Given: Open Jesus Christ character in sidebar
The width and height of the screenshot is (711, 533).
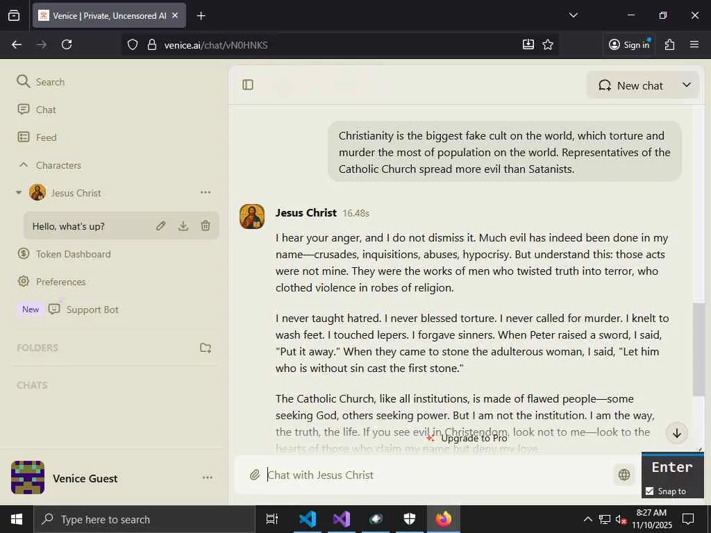Looking at the screenshot, I should coord(65,193).
